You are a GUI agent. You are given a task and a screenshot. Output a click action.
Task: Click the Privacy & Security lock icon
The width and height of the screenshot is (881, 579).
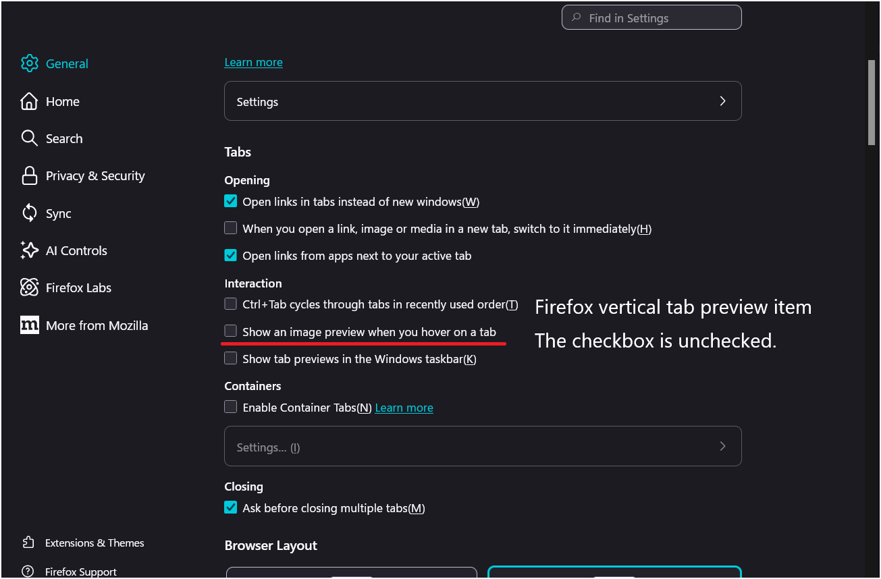pyautogui.click(x=29, y=175)
